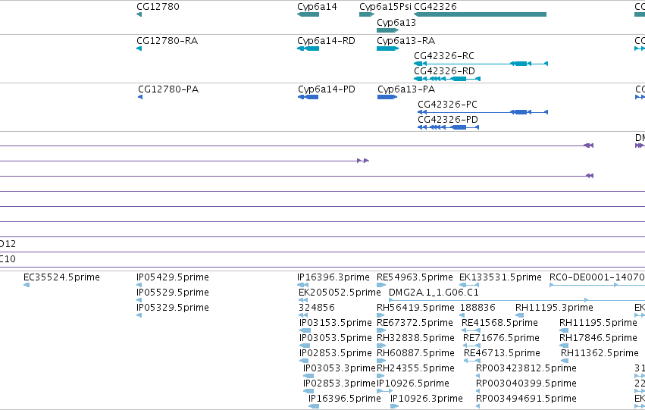
Task: Select the IP05329.5prime EST
Action: point(139,315)
